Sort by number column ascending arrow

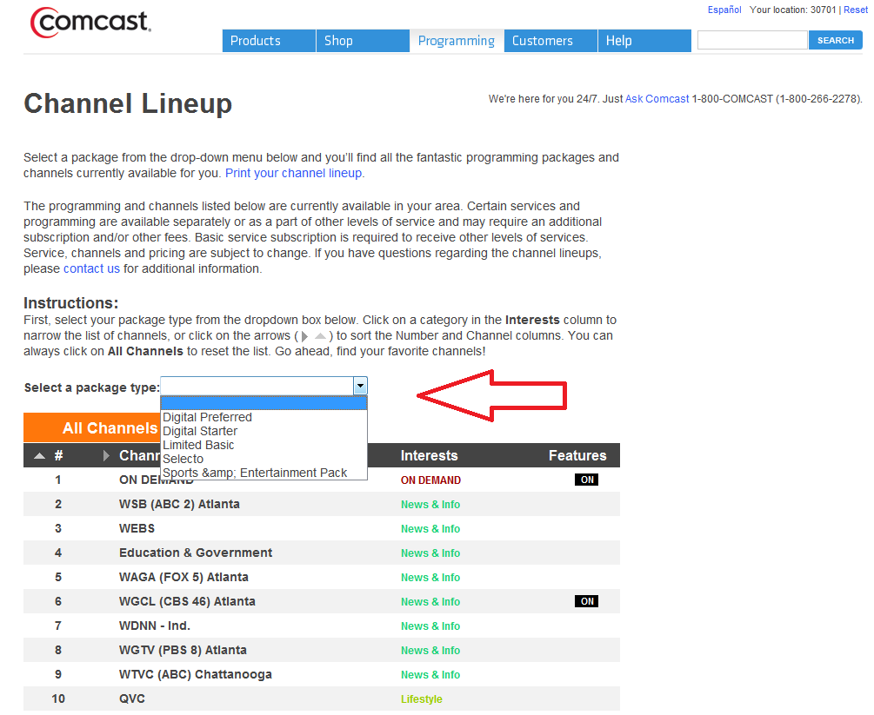(x=40, y=455)
